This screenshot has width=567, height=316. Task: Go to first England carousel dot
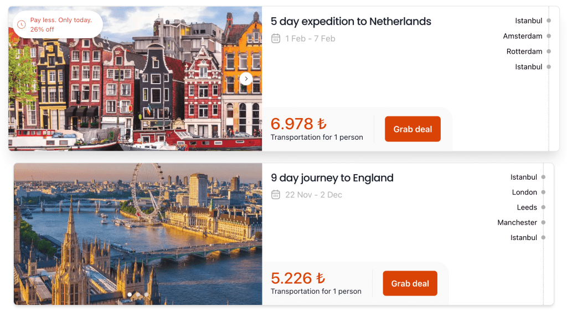[130, 294]
